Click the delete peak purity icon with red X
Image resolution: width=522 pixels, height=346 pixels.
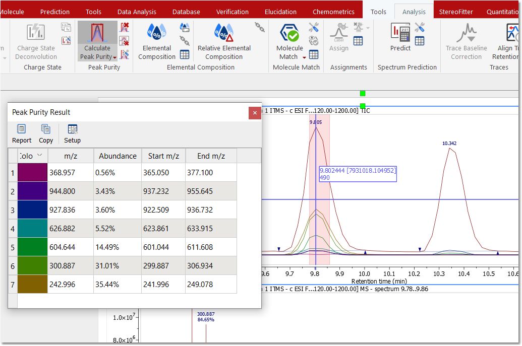125,27
